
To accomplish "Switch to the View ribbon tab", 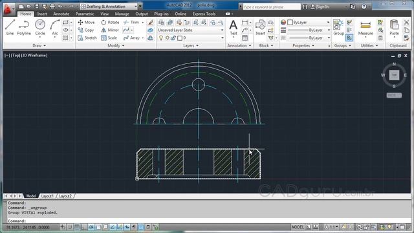I will coord(104,14).
